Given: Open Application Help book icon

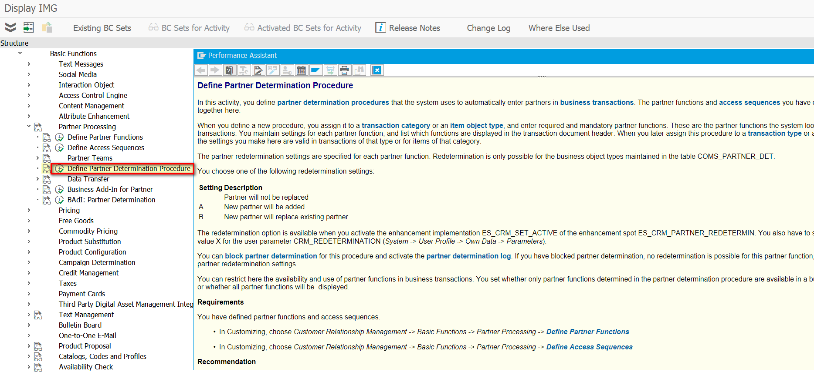Looking at the screenshot, I should (229, 70).
